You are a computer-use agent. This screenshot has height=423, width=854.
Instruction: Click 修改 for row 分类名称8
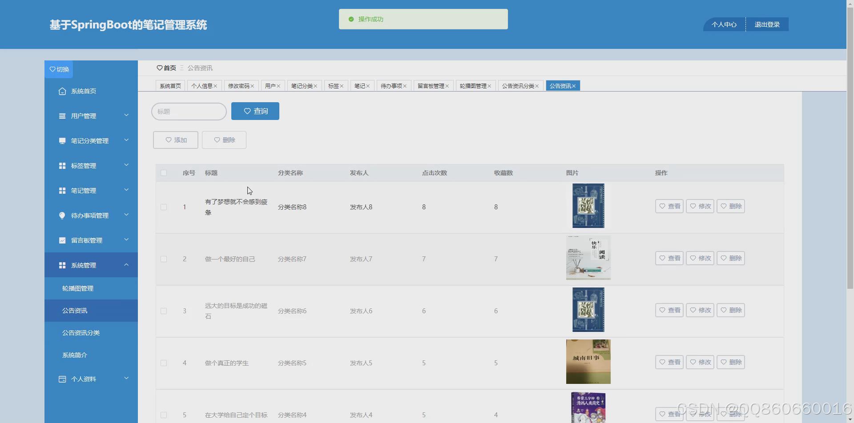(700, 206)
